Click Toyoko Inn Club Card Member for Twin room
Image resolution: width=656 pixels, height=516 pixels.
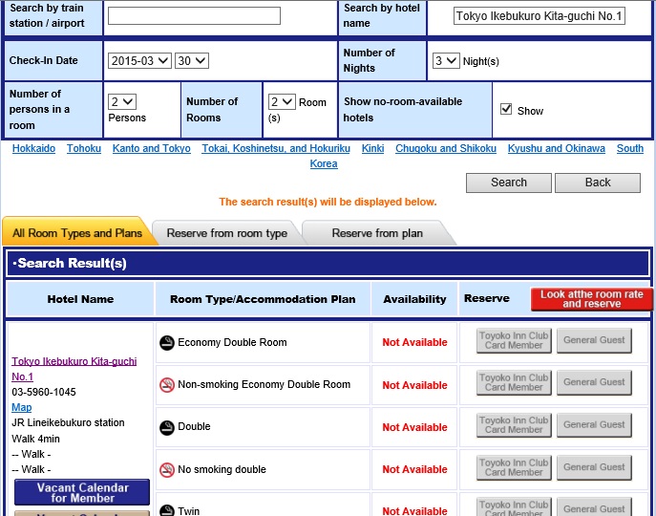click(x=514, y=507)
